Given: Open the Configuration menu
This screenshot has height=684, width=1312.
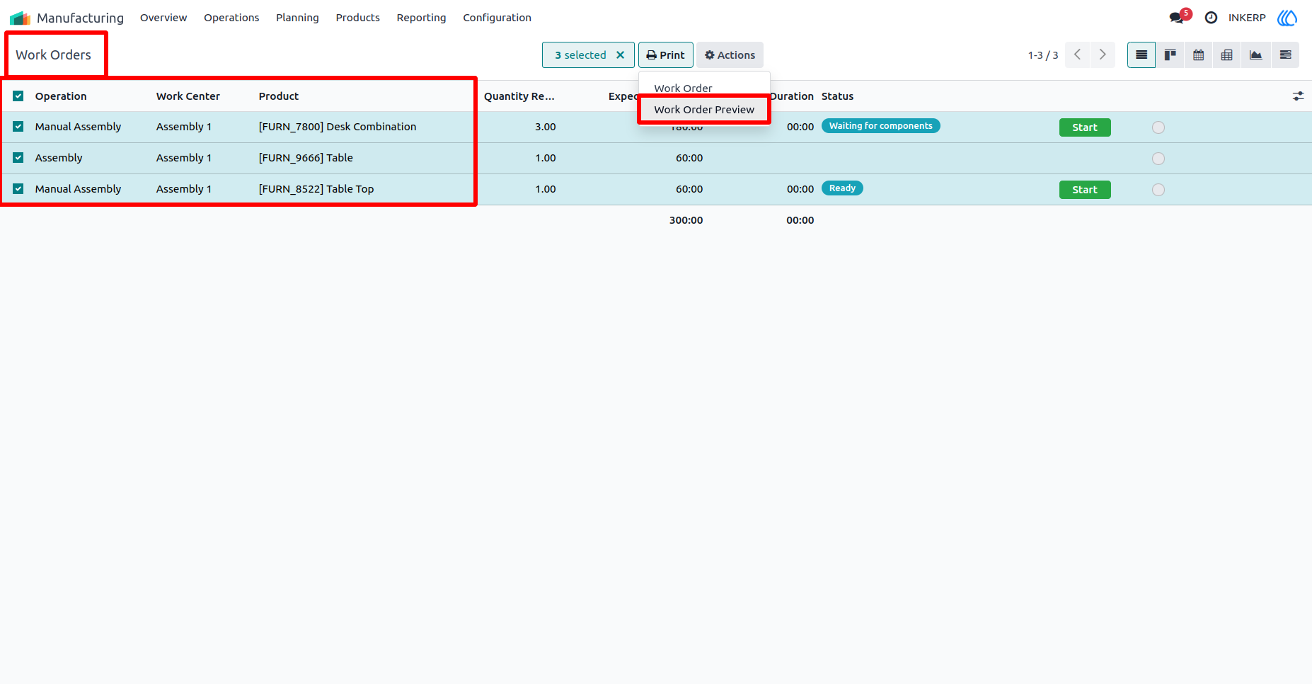Looking at the screenshot, I should (x=497, y=18).
